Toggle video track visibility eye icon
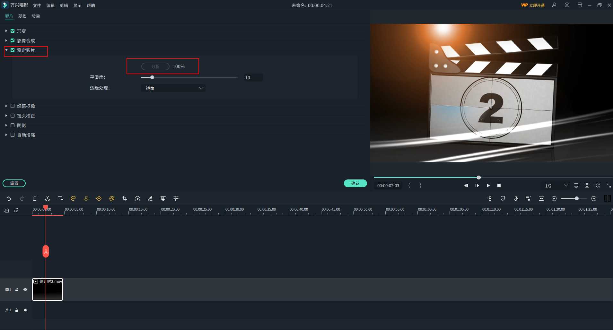613x330 pixels. (x=25, y=290)
